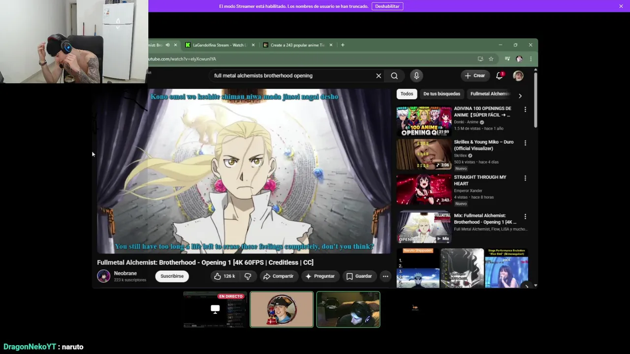Click the Emperor Xander channel name
Viewport: 630px width, 354px height.
[468, 191]
